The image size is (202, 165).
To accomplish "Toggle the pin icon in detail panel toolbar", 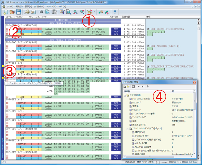I will (148, 87).
